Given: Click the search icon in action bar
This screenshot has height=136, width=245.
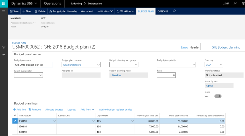Looking at the screenshot, I should (174, 11).
